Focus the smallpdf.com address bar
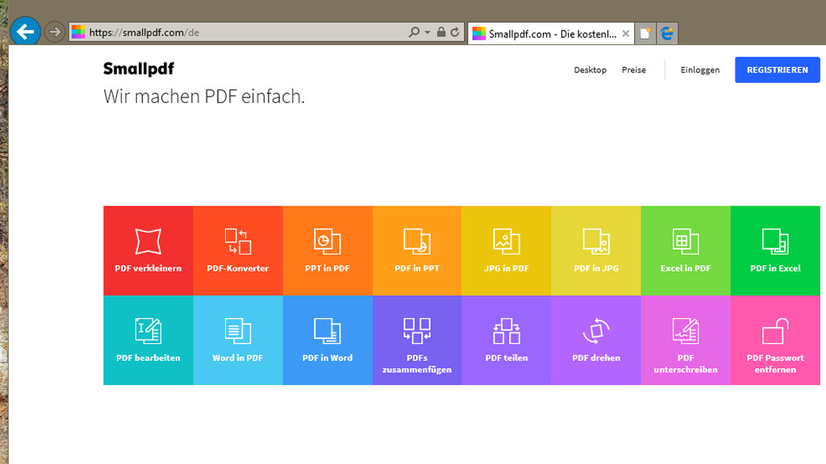Viewport: 826px width, 464px height. (x=242, y=33)
